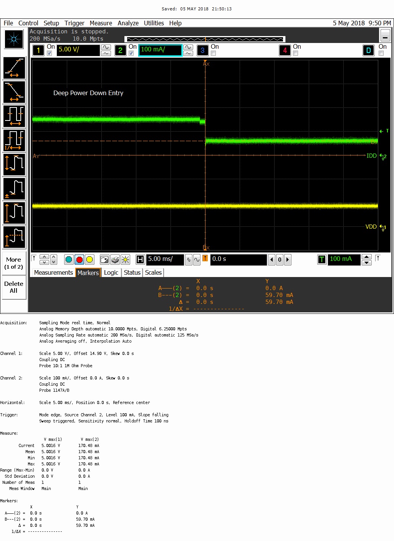
Task: Click the teal Run acquisition button
Action: tap(69, 260)
